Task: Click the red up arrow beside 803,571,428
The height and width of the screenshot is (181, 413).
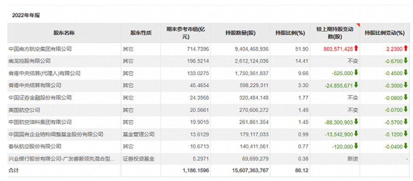Action: pos(356,48)
